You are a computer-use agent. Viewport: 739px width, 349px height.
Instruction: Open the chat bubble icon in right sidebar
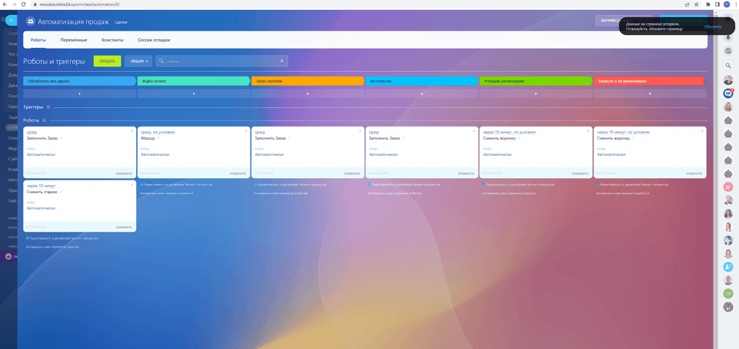tap(728, 51)
